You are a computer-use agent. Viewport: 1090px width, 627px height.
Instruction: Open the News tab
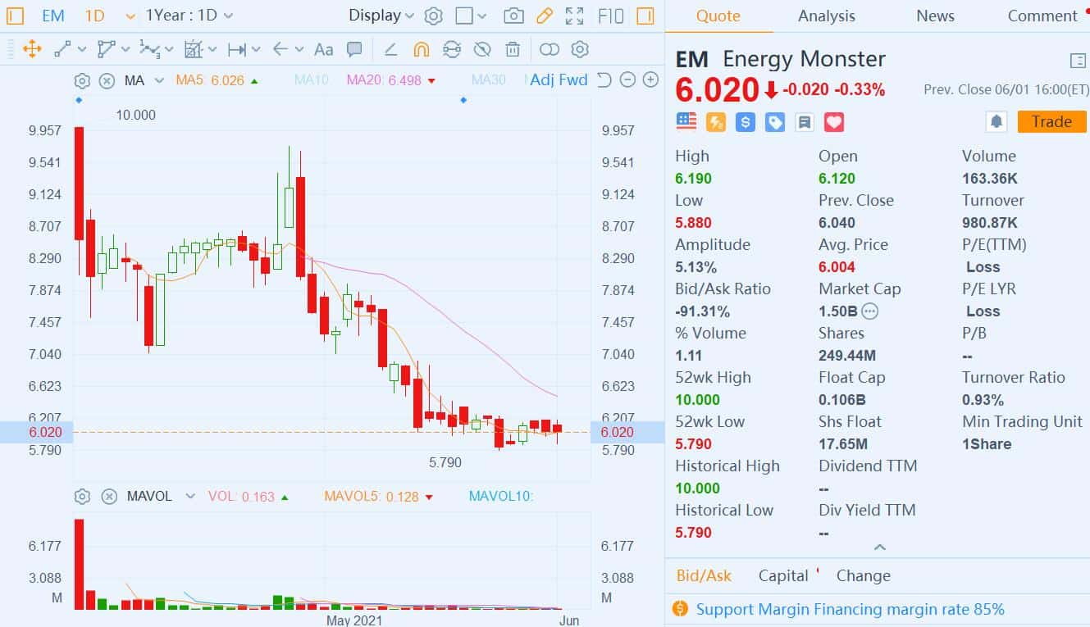click(x=934, y=16)
